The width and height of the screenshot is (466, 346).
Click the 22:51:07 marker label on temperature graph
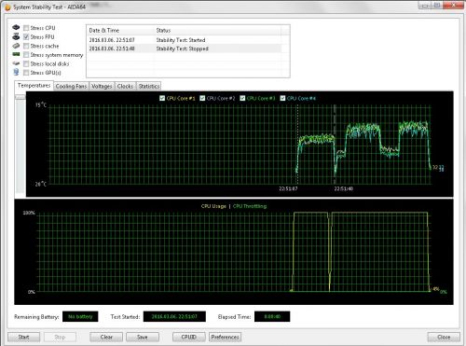[x=288, y=188]
